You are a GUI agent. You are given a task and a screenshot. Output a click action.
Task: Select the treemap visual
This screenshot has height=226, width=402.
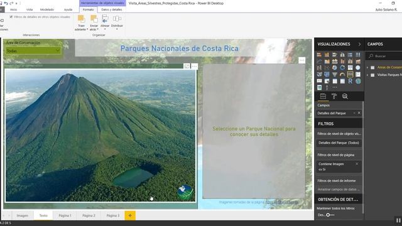350,68
